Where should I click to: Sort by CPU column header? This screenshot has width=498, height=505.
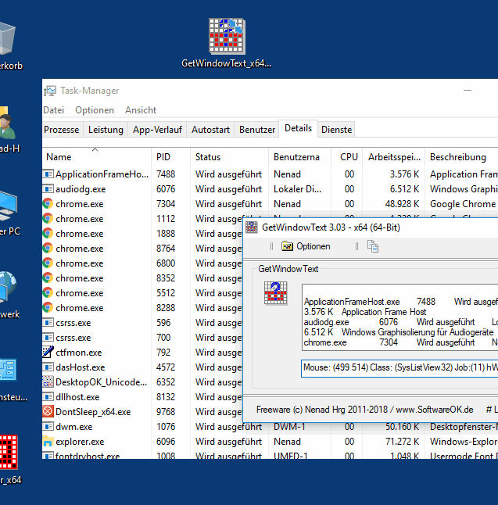(x=346, y=157)
